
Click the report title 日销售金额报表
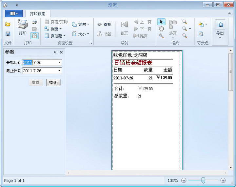pyautogui.click(x=133, y=63)
